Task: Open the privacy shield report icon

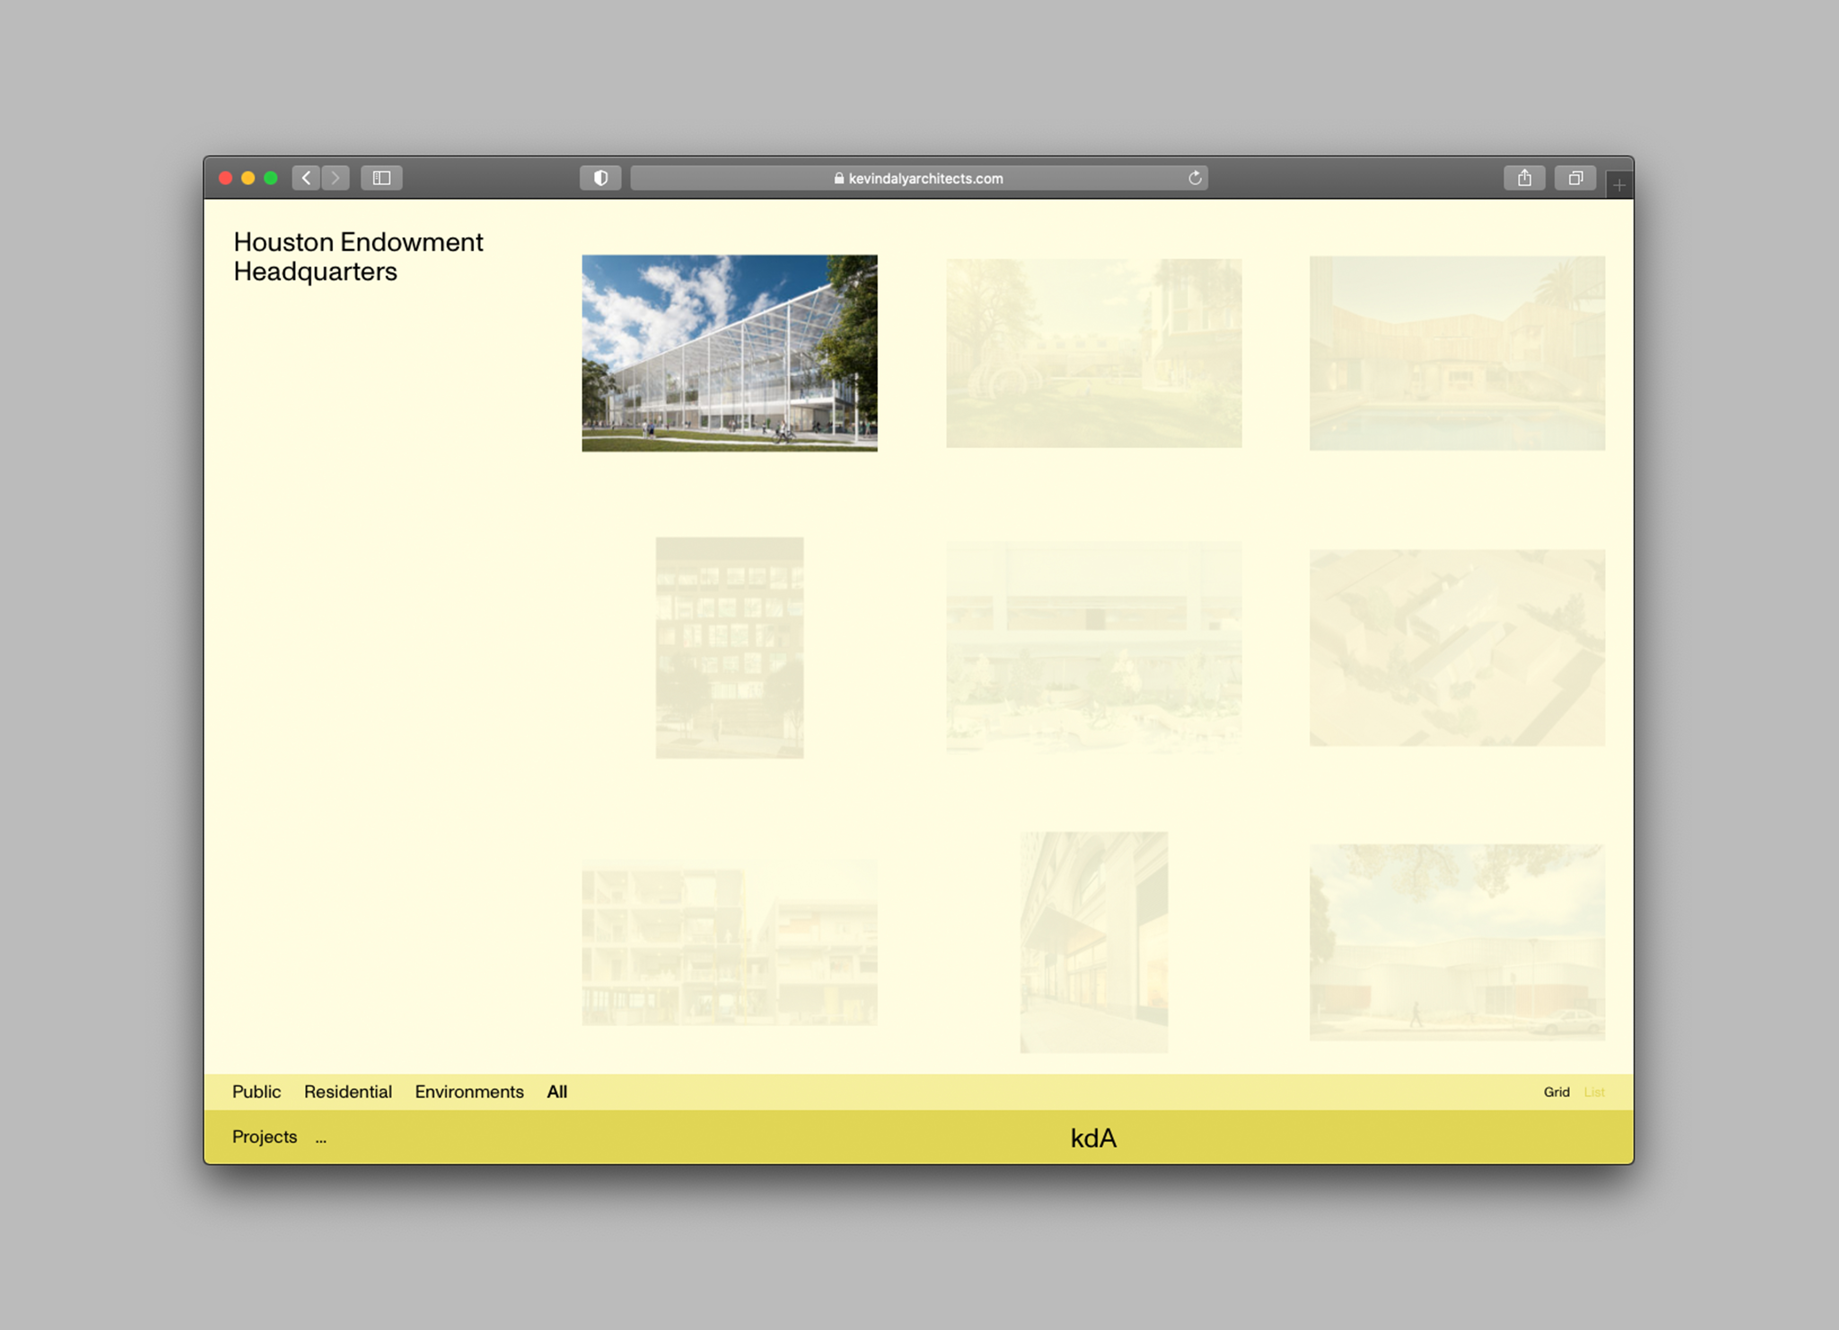Action: pyautogui.click(x=600, y=178)
